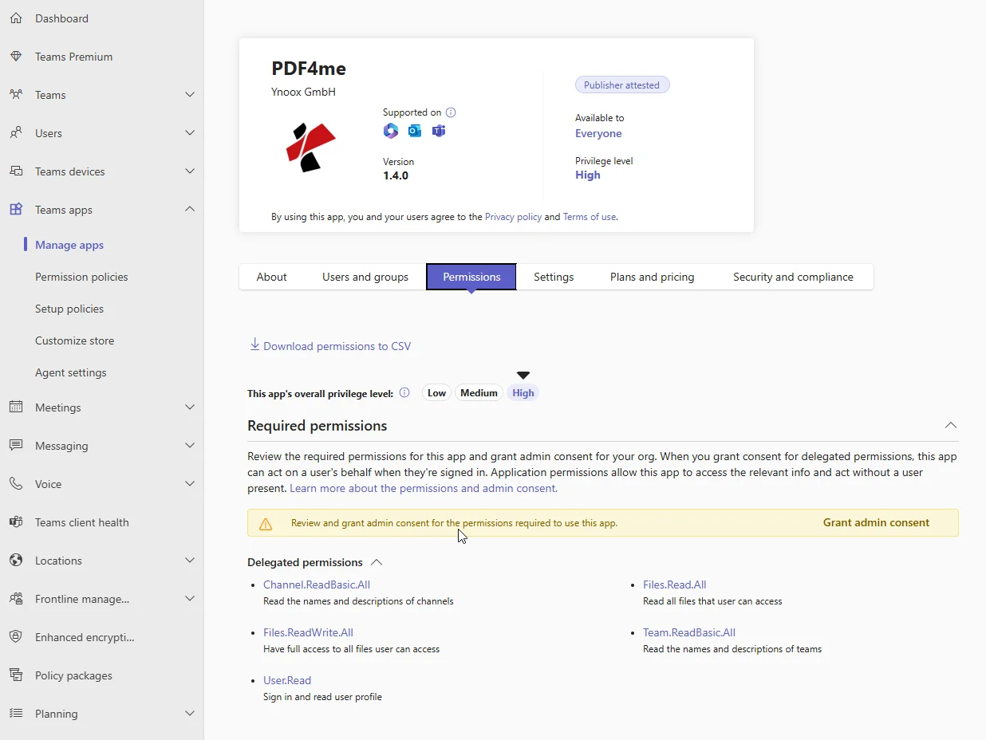Click the Locations globe icon

16,561
